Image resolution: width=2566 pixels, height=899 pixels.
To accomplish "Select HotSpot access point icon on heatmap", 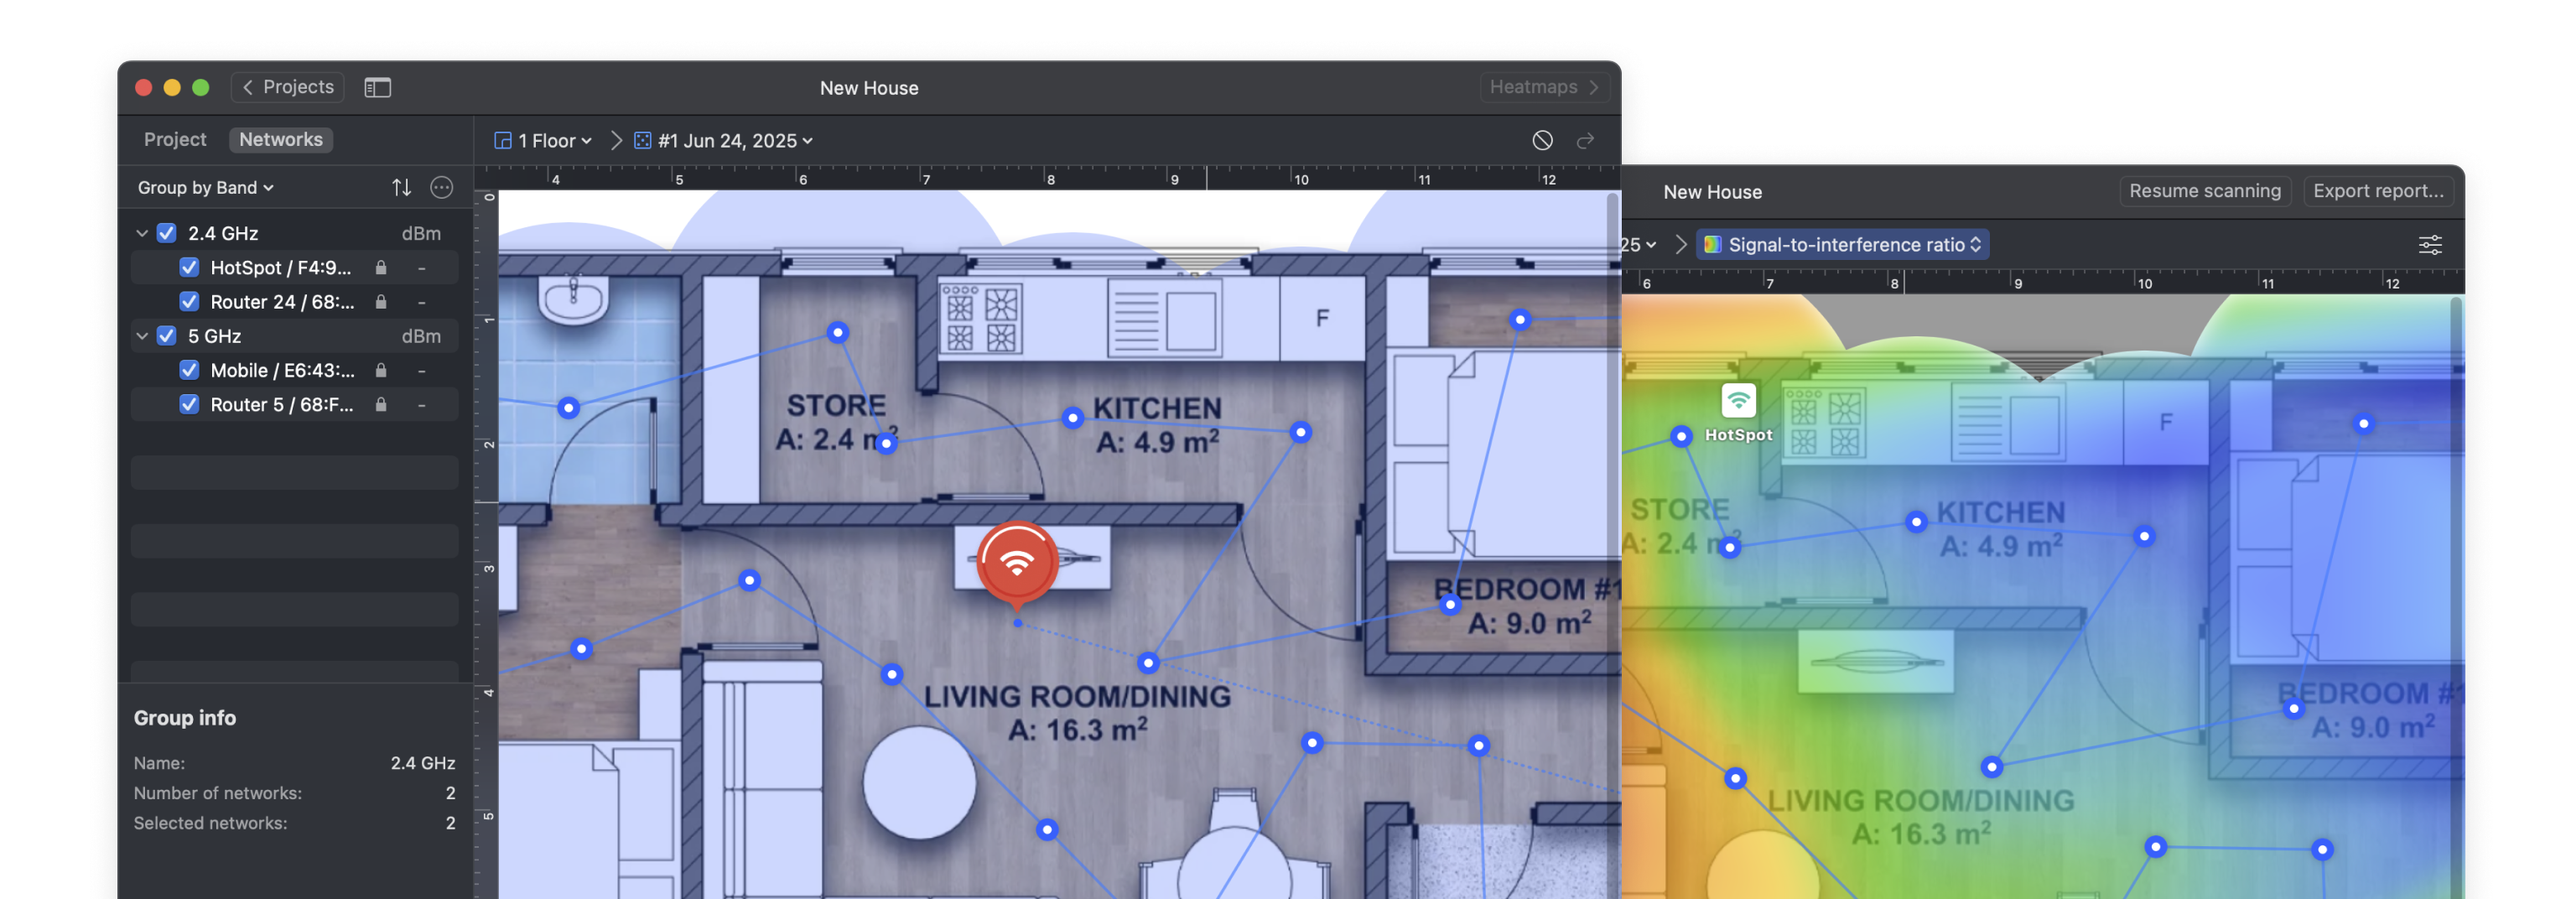I will point(1738,401).
